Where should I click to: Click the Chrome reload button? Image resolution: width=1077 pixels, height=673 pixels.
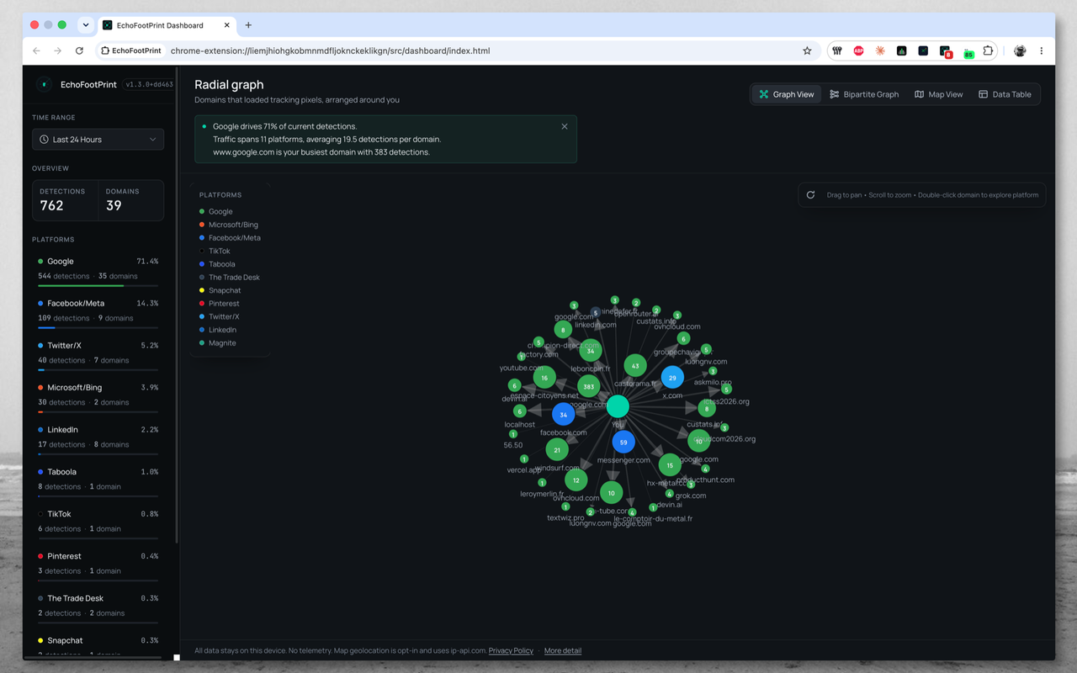[x=79, y=50]
